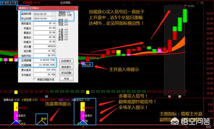Click the diamond icon at chart top right

pos(198,3)
